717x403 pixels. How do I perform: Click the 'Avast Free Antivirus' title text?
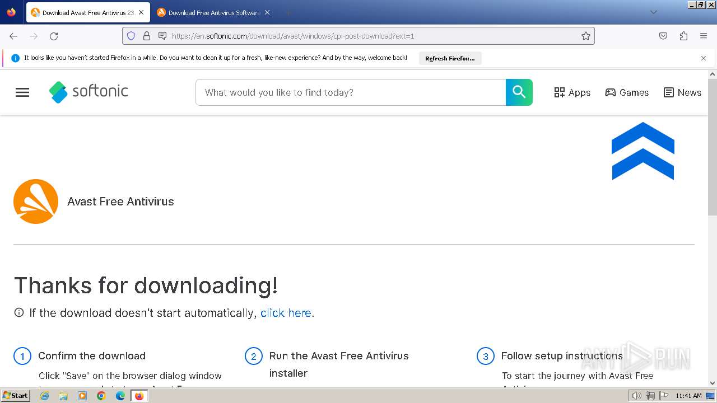[120, 201]
